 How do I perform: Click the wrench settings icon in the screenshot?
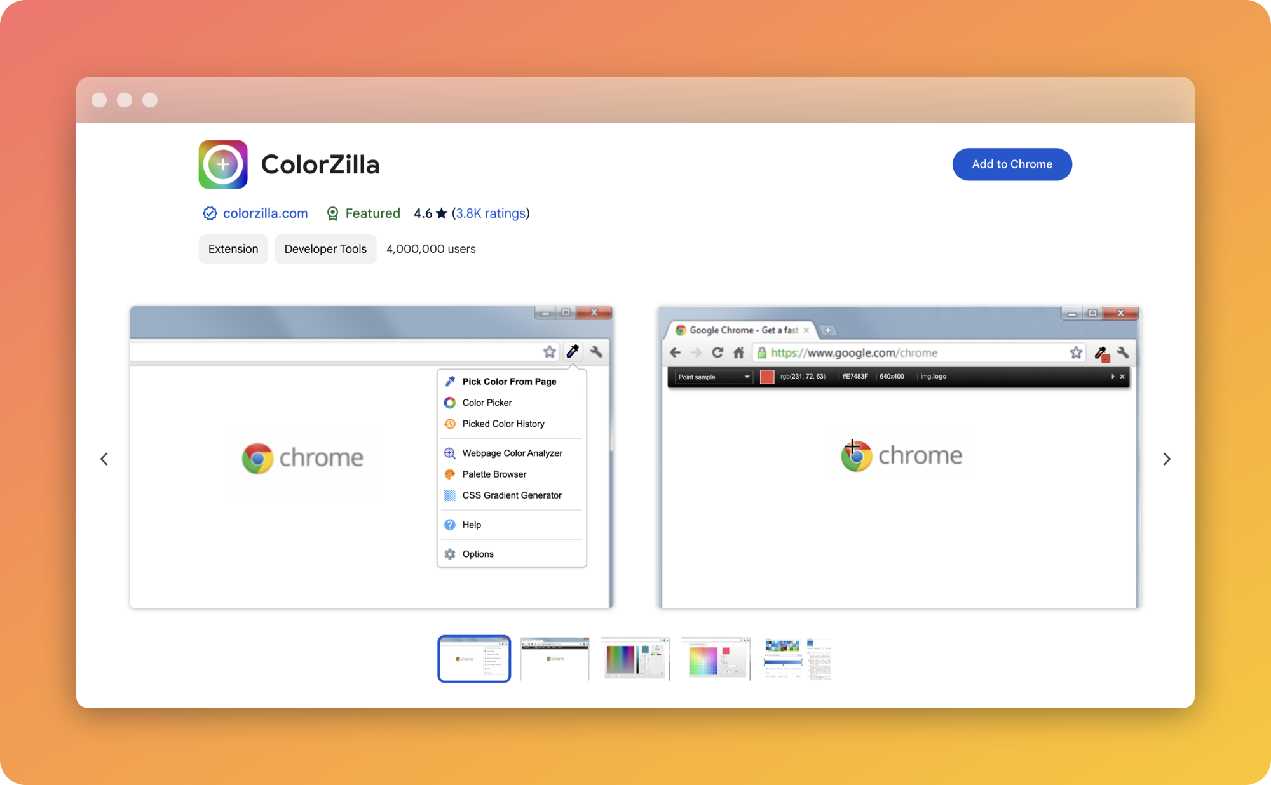597,351
